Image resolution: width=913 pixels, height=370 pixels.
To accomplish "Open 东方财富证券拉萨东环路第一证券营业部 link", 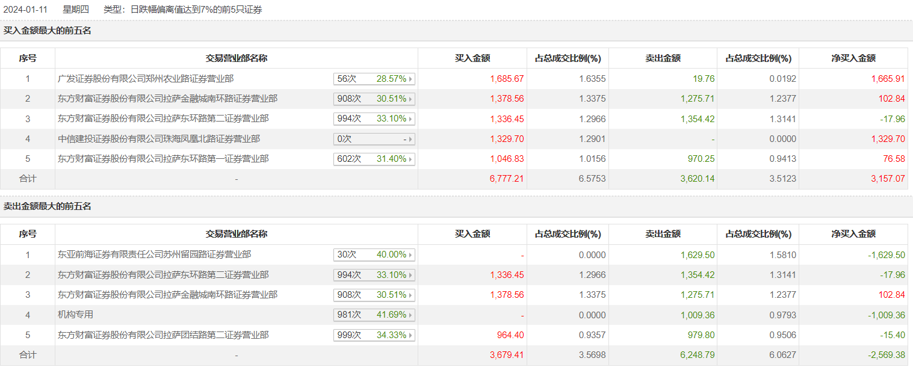I will pos(163,159).
